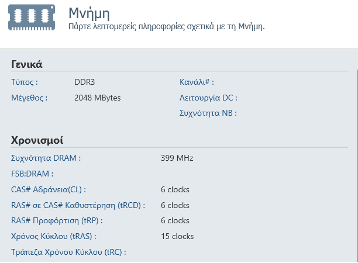Select the 15 clocks tRAS value
Viewport: 358px width, 263px height.
[x=177, y=237]
